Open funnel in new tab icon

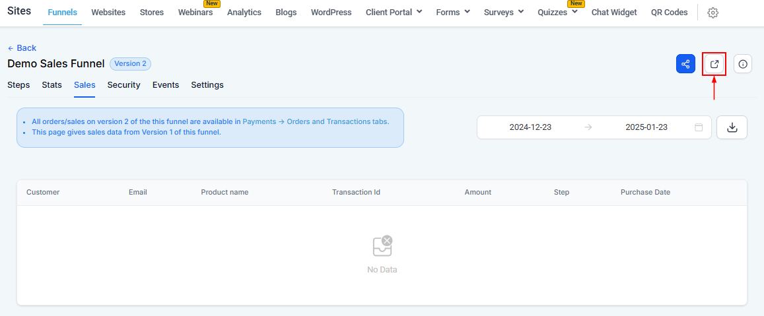point(714,64)
